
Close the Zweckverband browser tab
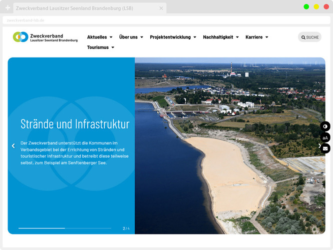[161, 8]
